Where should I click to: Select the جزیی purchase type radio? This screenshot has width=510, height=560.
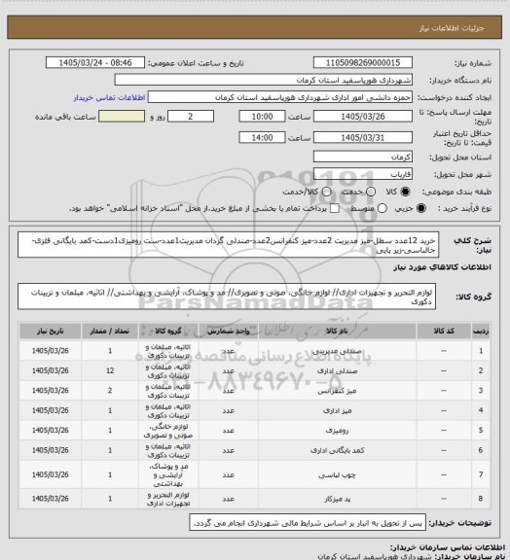click(x=421, y=208)
